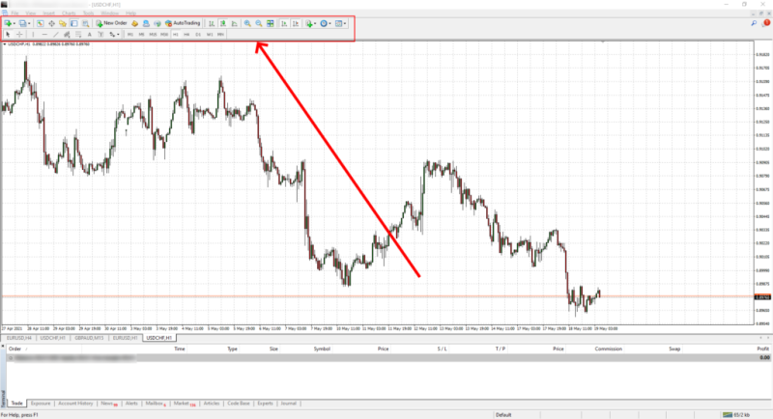773x419 pixels.
Task: Toggle the AutoTrading button
Action: 183,22
